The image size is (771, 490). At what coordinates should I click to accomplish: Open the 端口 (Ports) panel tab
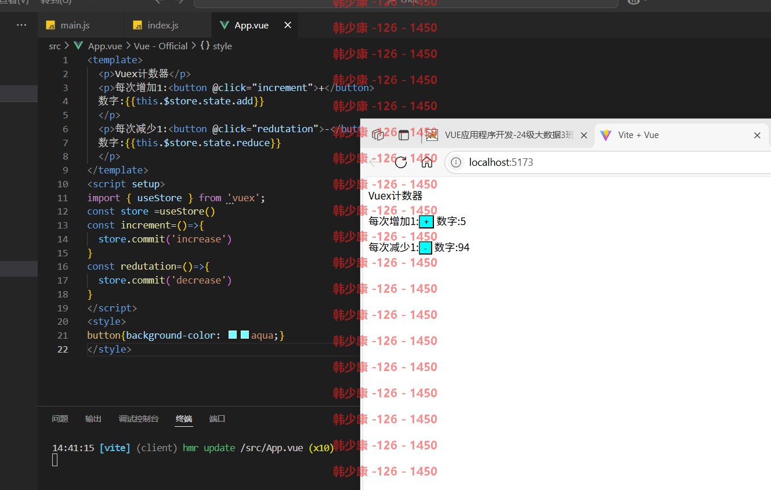click(217, 419)
